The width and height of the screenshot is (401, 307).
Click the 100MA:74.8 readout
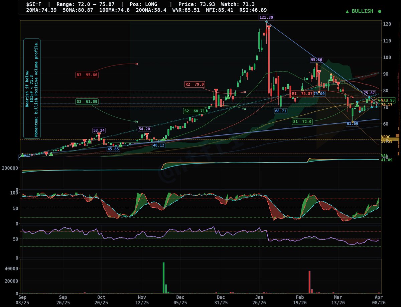point(114,11)
